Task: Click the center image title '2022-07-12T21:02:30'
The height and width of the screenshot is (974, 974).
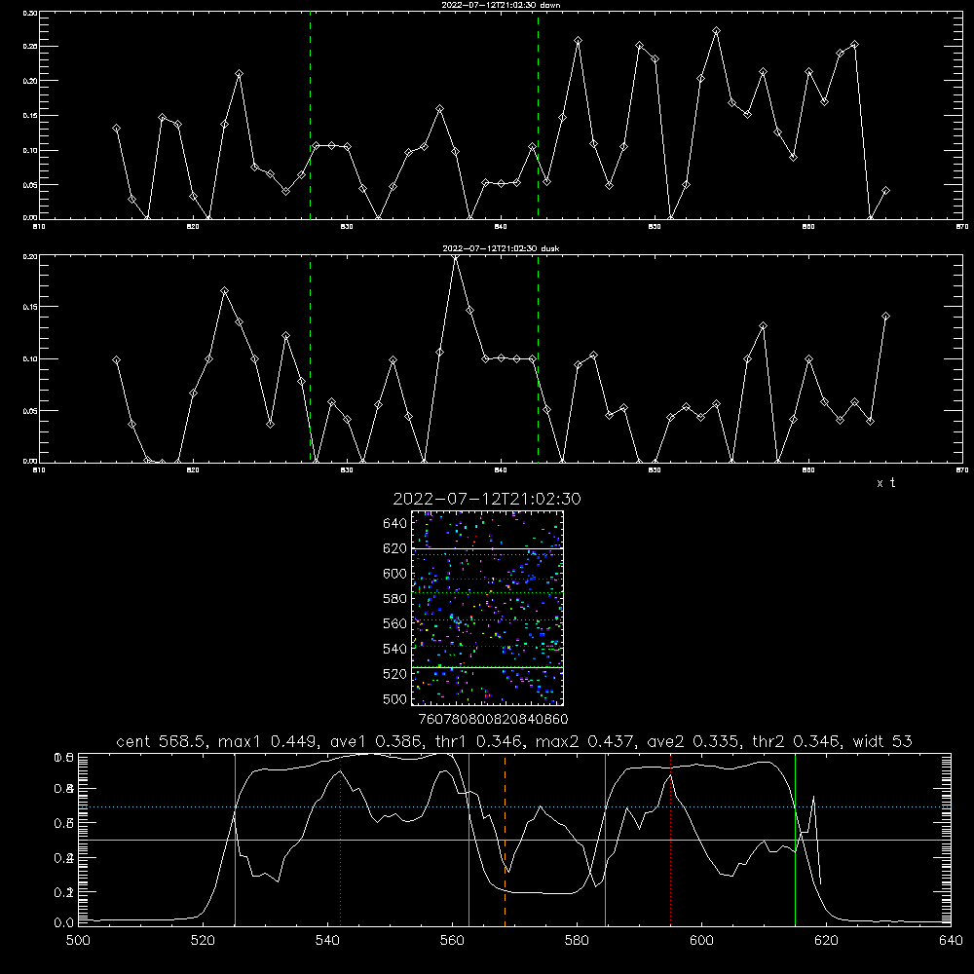Action: tap(486, 499)
